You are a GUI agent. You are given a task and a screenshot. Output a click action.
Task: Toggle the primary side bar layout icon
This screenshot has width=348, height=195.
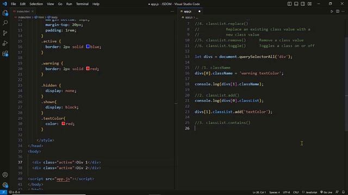[x=289, y=4]
